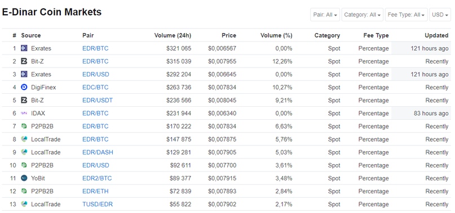This screenshot has height=213, width=455.
Task: Open the Category: All filter dropdown
Action: [x=363, y=15]
